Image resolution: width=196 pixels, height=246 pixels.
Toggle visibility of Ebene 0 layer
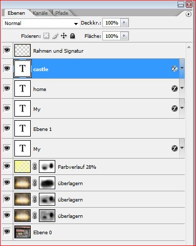click(7, 232)
